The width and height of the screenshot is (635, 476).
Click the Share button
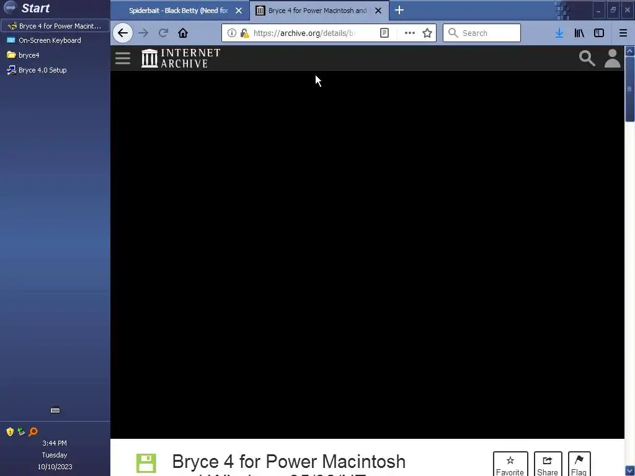548,464
